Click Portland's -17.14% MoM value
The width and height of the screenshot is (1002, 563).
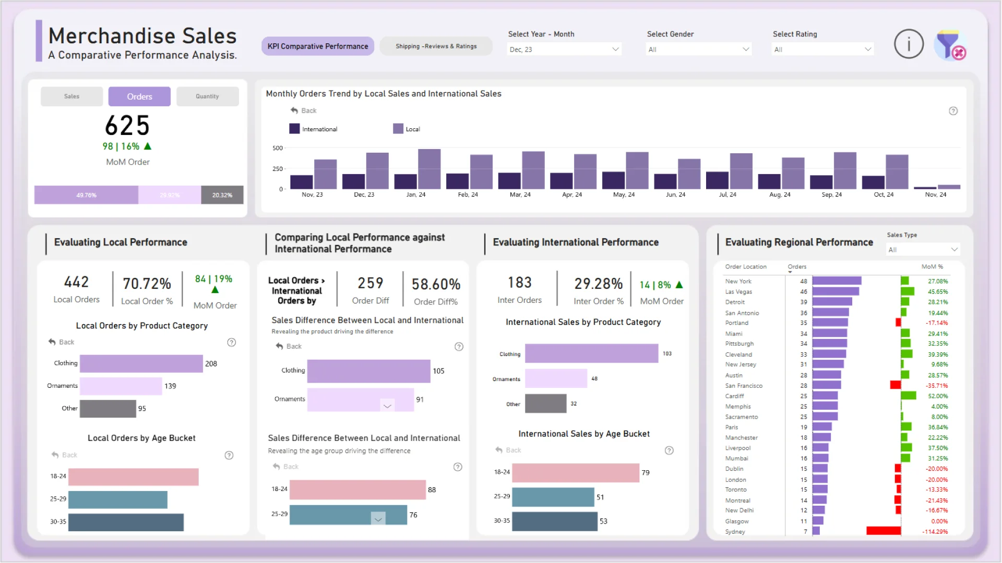click(937, 323)
